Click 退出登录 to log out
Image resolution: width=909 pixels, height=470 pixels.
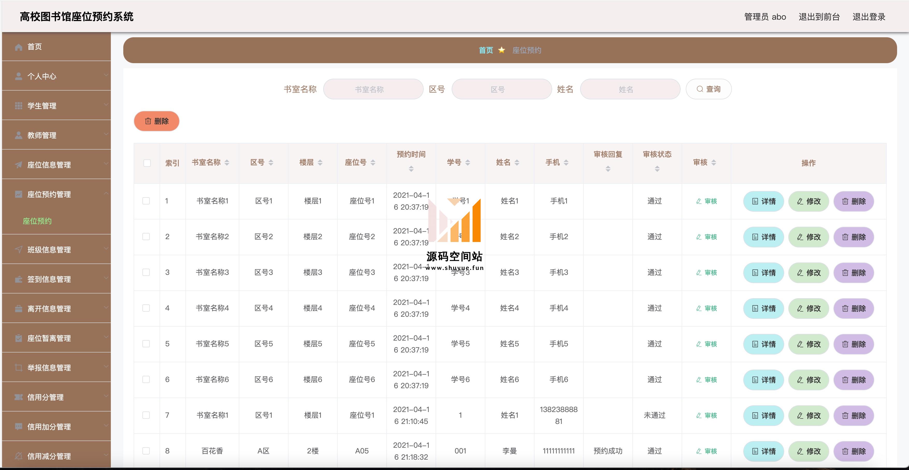(869, 17)
